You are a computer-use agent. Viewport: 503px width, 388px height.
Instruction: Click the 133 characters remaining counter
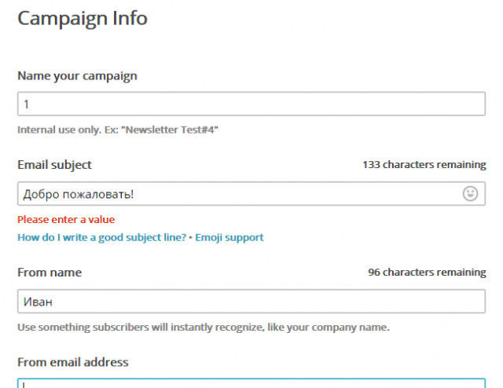(424, 164)
